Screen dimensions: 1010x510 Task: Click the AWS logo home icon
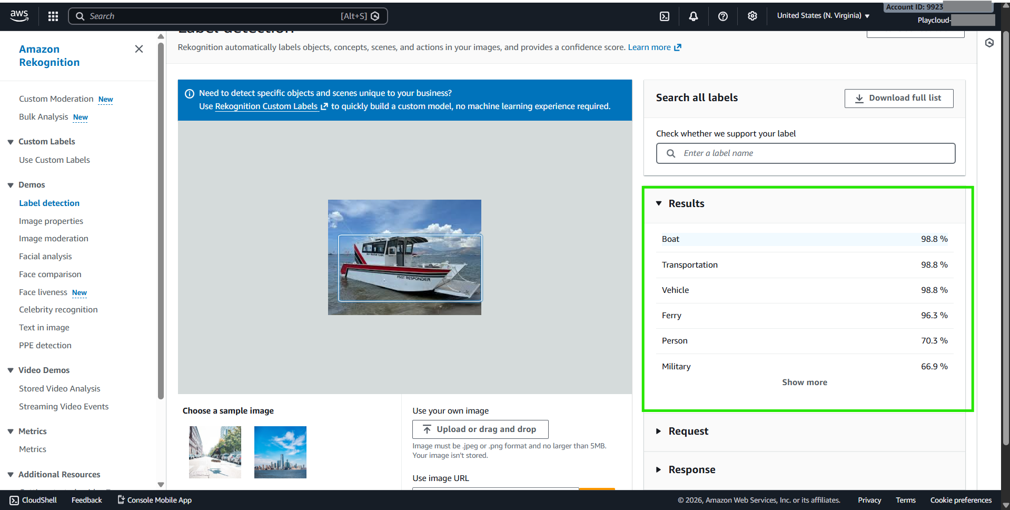point(19,16)
